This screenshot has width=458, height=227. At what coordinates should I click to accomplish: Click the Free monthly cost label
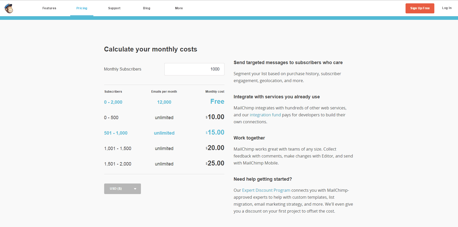point(217,102)
